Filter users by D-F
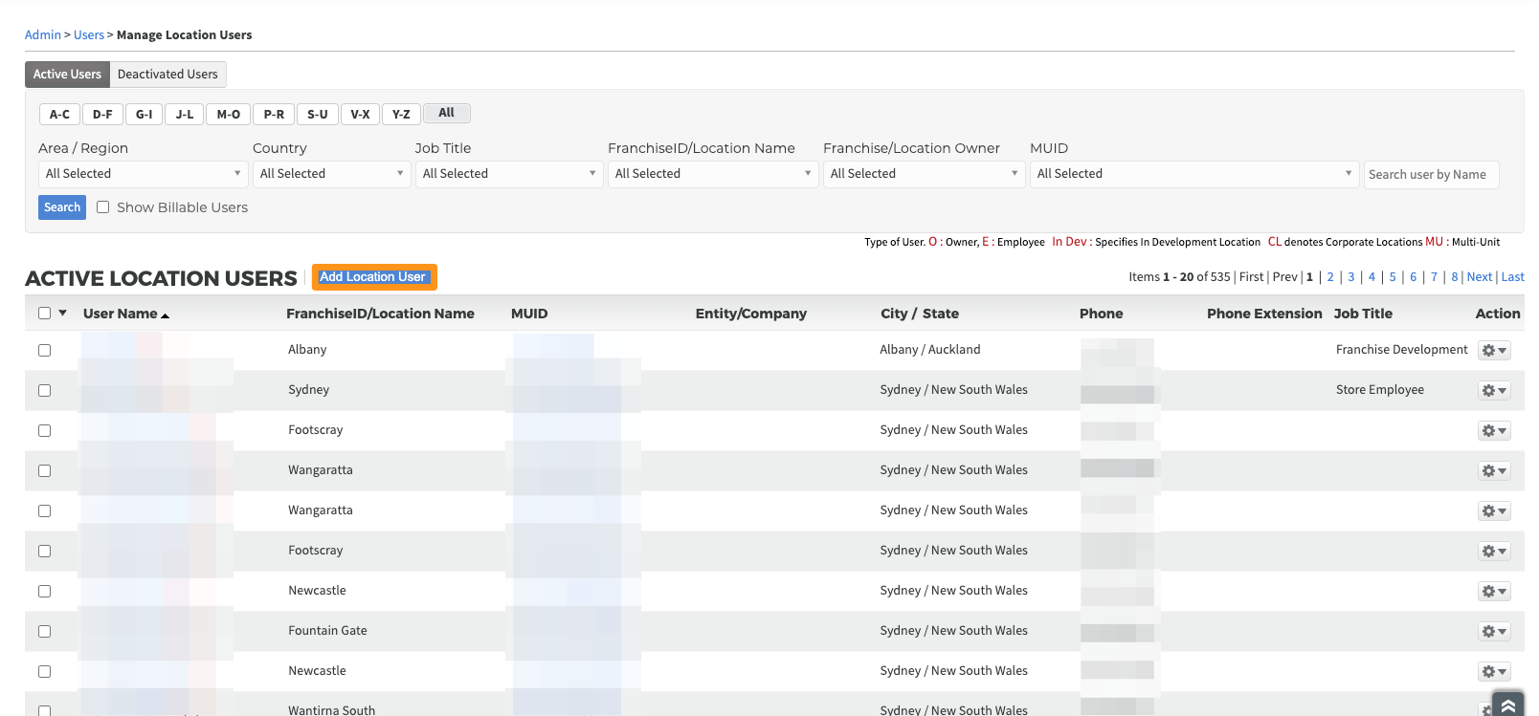1539x716 pixels. coord(102,115)
